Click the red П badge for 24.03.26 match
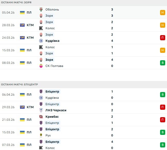Screen dimensions: 167x150 coord(162,38)
